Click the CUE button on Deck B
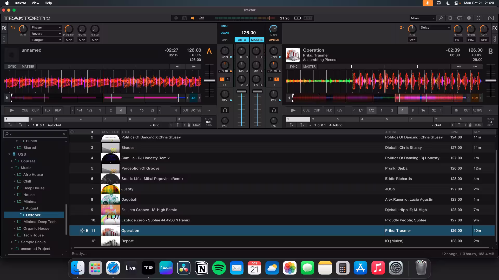 [x=306, y=110]
